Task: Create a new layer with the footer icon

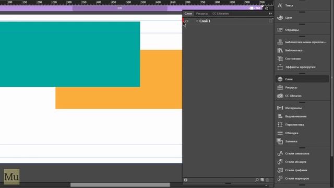Action: (x=262, y=180)
